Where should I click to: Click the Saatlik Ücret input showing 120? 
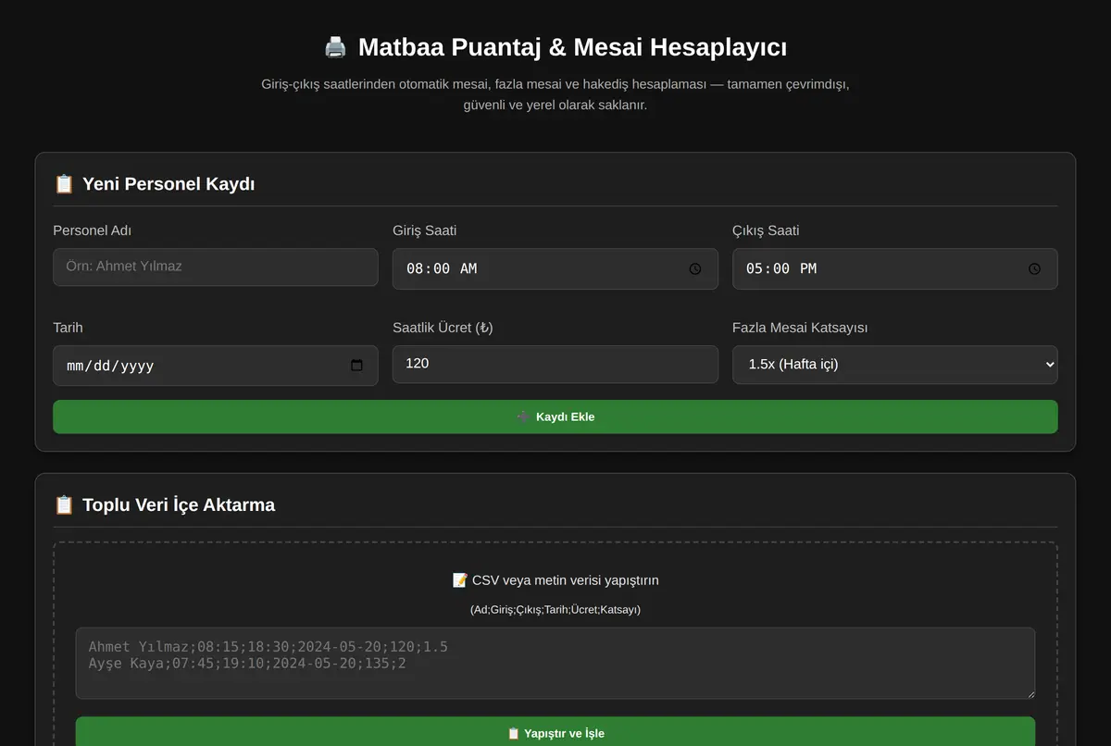pos(555,364)
